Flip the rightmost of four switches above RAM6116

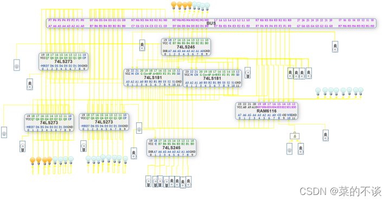pos(309,73)
